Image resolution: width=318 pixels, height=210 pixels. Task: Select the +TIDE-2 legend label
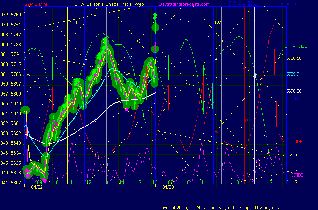pyautogui.click(x=300, y=46)
